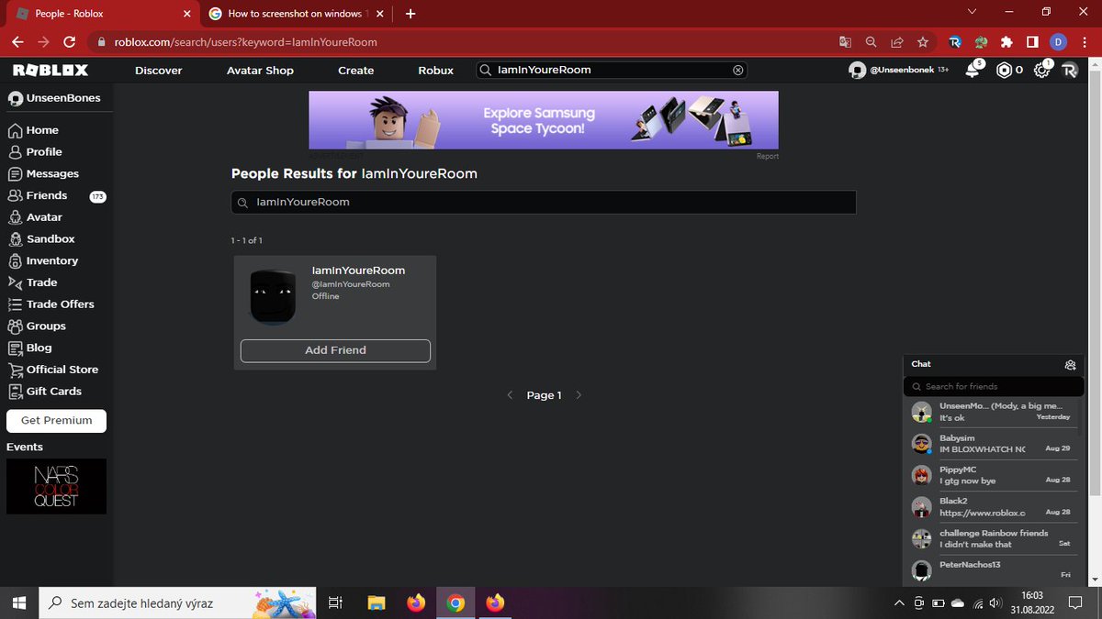Open Sandbox from the sidebar
1102x619 pixels.
(41, 238)
